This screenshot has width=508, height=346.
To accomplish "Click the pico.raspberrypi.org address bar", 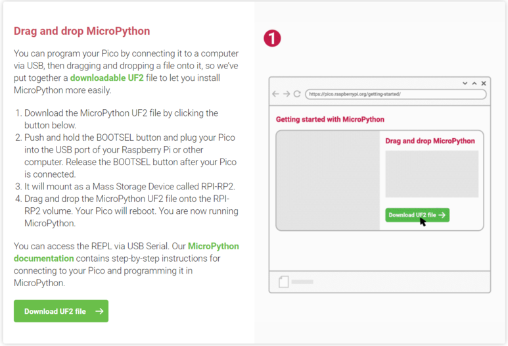I will (x=396, y=94).
